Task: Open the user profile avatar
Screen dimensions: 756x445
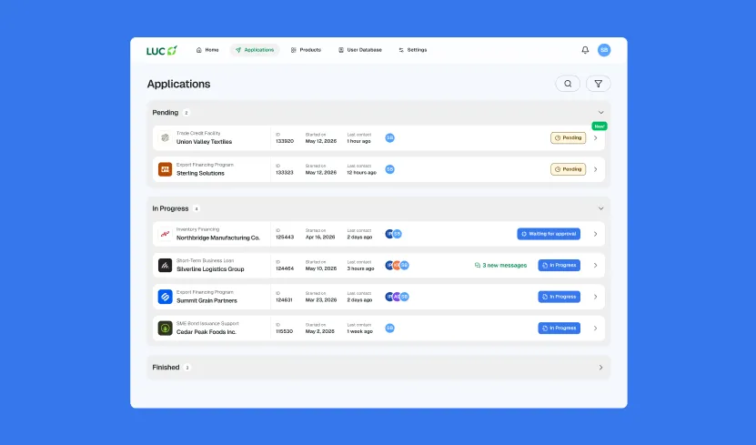Action: [604, 50]
